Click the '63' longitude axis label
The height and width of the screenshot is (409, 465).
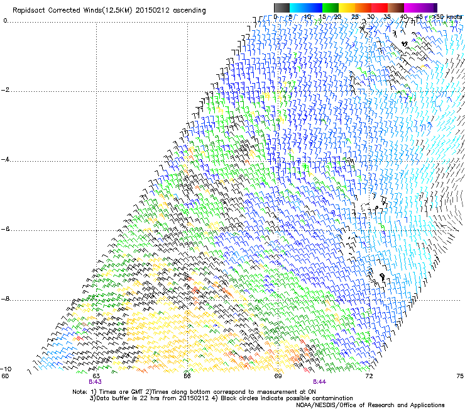point(96,376)
